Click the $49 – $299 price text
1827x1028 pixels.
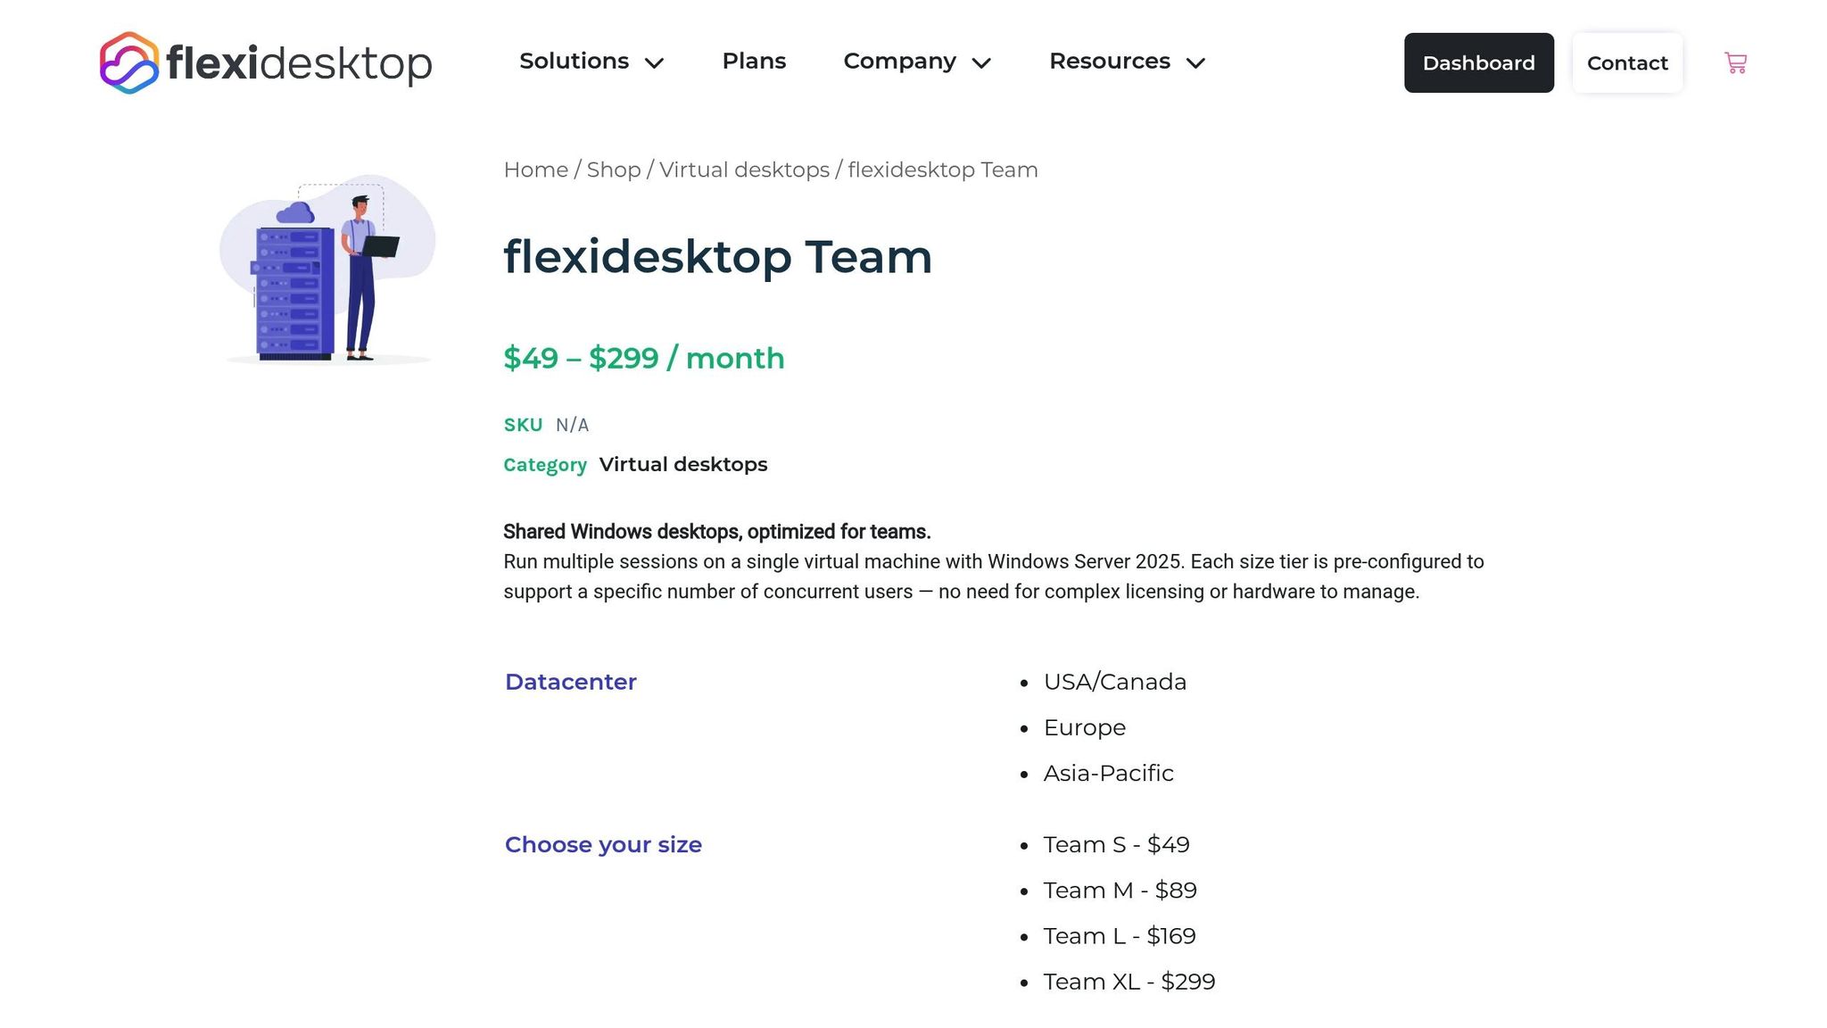pos(644,358)
